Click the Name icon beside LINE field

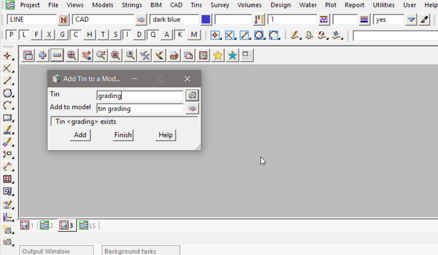[x=63, y=20]
